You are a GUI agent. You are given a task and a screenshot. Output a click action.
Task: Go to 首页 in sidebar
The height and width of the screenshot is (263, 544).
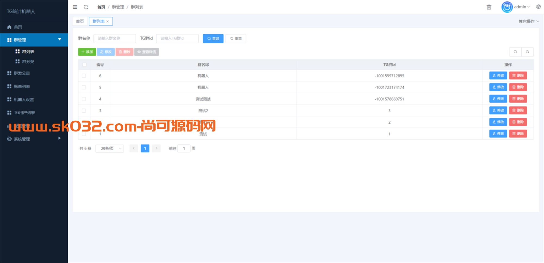pyautogui.click(x=34, y=27)
